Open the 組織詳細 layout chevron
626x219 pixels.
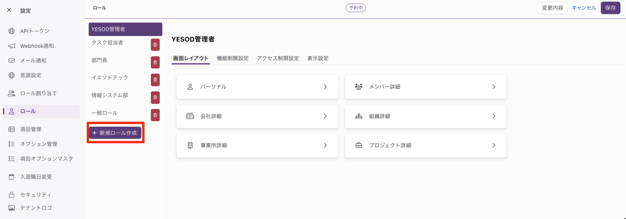click(x=493, y=116)
